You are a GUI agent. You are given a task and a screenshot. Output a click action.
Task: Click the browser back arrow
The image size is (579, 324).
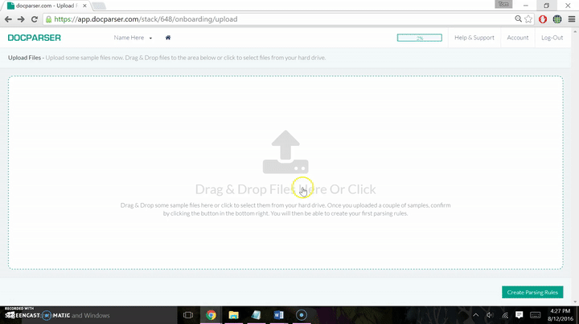[9, 18]
